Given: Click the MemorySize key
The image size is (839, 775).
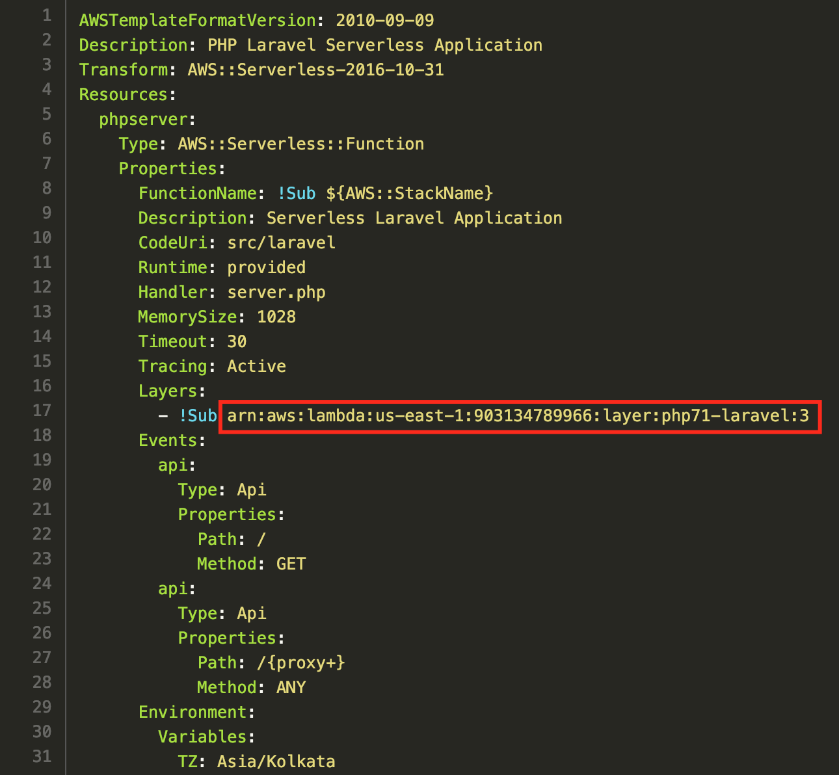Looking at the screenshot, I should click(188, 317).
